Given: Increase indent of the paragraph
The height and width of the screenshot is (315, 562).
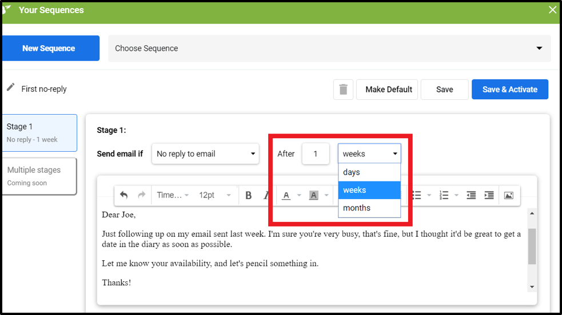Looking at the screenshot, I should pos(489,195).
